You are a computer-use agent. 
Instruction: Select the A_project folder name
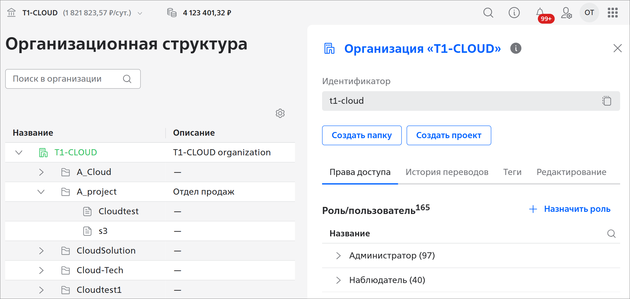(97, 192)
